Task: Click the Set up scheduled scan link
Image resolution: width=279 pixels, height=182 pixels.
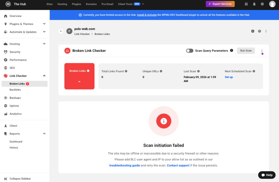Action: pos(229,77)
